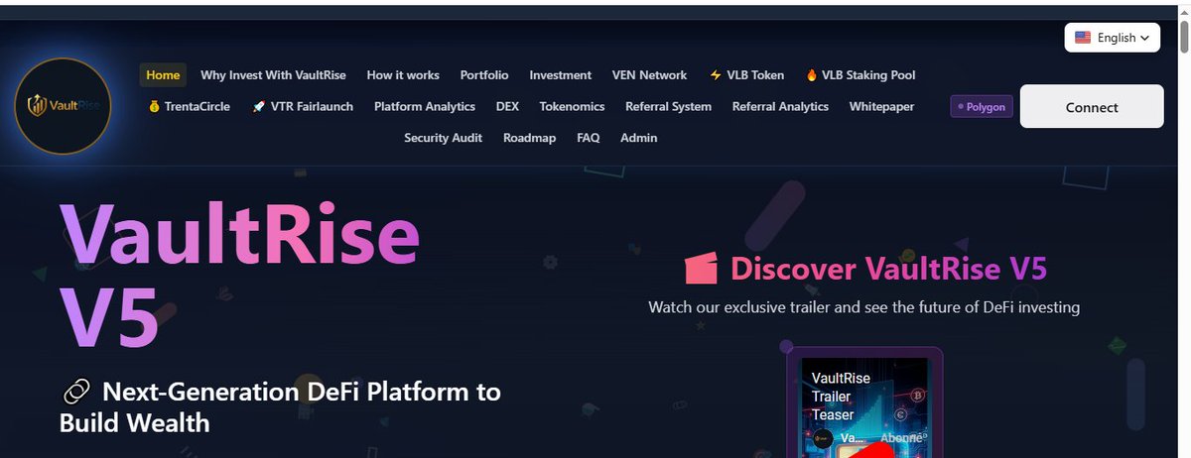
Task: Click the Polygon network badge
Action: click(982, 106)
